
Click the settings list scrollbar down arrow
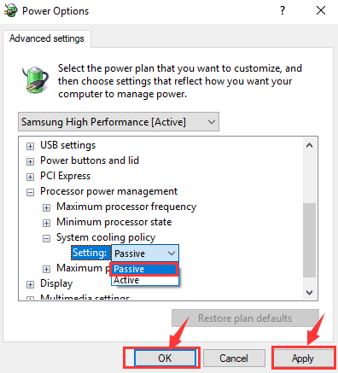coord(309,293)
